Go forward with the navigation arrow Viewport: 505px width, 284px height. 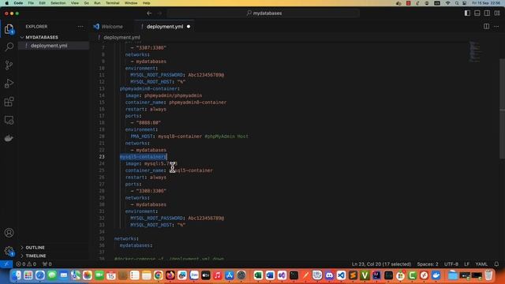(159, 13)
